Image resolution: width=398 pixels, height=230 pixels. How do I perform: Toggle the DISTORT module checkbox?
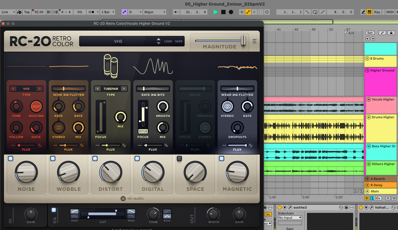(95, 158)
